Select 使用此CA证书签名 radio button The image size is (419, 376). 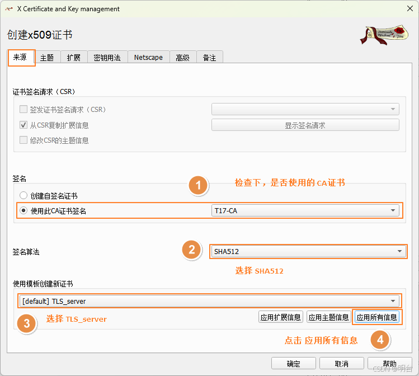pyautogui.click(x=23, y=210)
